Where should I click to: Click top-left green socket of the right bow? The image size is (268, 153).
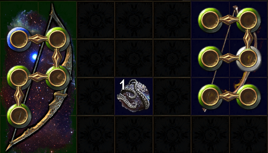(x=210, y=20)
